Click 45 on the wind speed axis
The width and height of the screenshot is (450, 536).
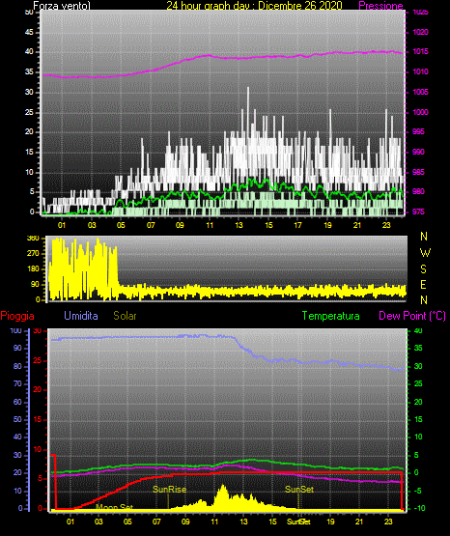(29, 32)
